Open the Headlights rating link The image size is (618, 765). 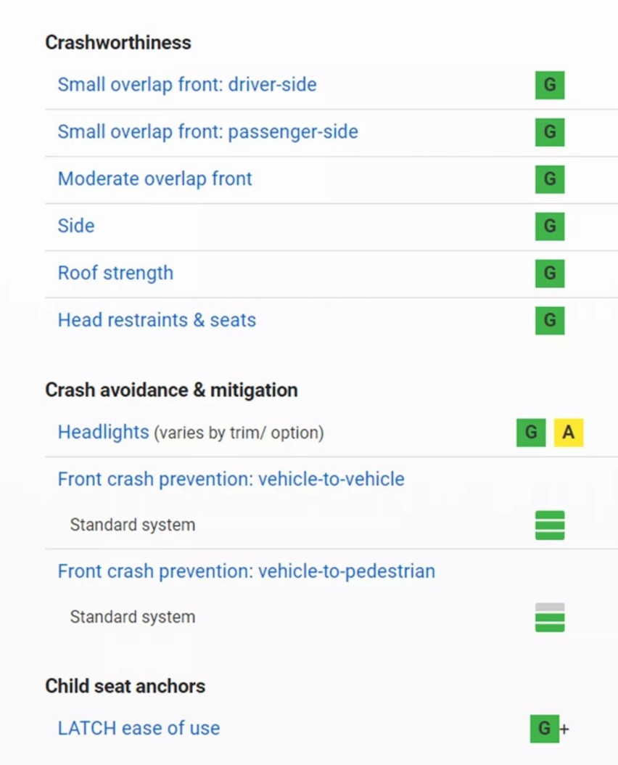(x=104, y=433)
